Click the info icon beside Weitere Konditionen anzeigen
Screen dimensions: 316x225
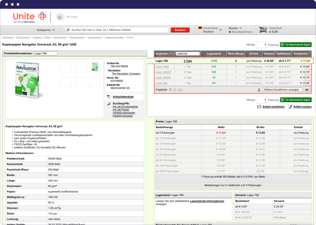[x=259, y=90]
